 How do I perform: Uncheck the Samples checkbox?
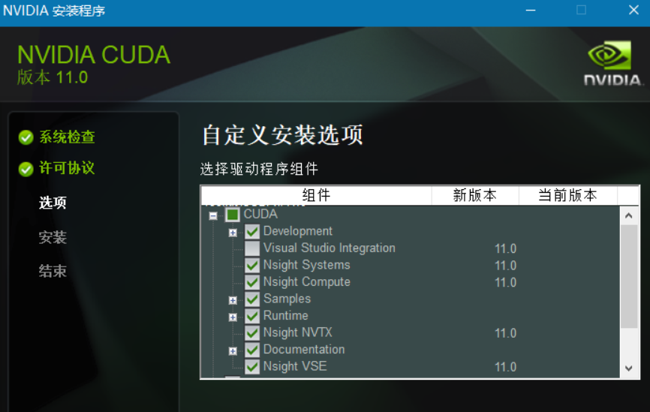pyautogui.click(x=252, y=299)
